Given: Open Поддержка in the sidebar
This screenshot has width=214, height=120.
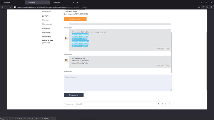Looking at the screenshot, I should click(x=46, y=36).
